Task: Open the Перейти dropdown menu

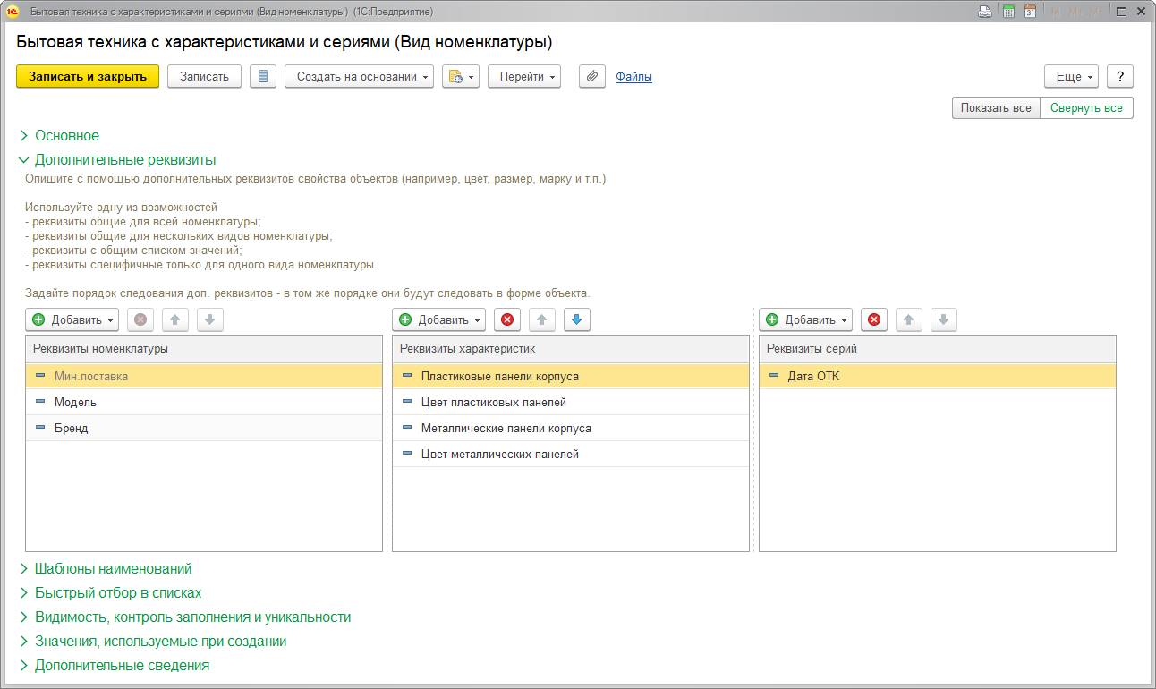Action: pyautogui.click(x=524, y=77)
